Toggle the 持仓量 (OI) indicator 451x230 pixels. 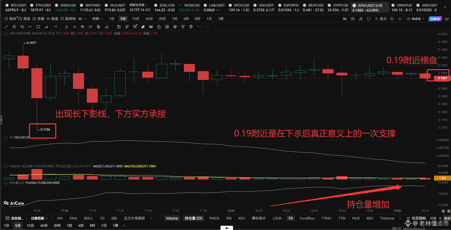pyautogui.click(x=193, y=218)
